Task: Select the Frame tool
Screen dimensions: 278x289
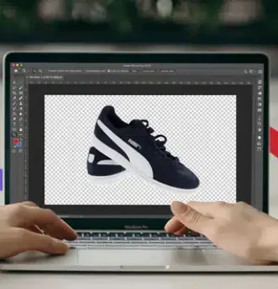Action: coord(21,93)
